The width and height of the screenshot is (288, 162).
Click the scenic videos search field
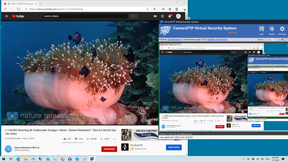click(x=85, y=16)
